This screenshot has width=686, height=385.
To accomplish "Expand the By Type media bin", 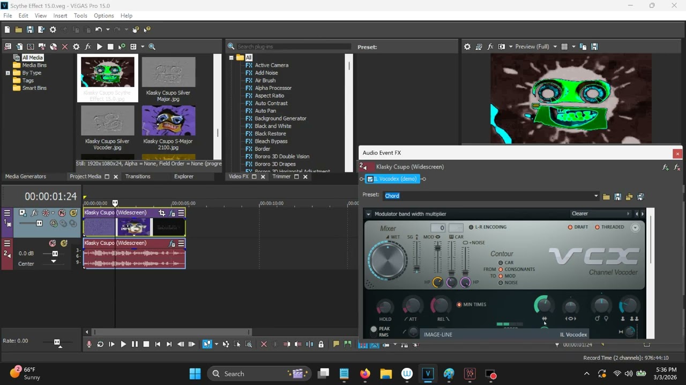I will point(8,73).
